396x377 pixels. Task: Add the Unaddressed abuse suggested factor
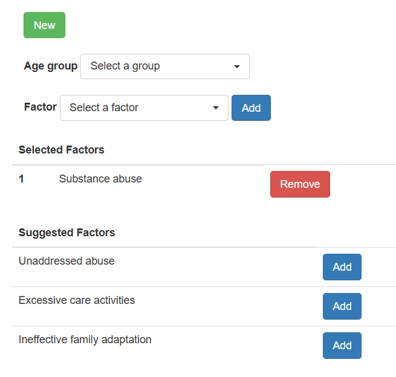[x=342, y=267]
